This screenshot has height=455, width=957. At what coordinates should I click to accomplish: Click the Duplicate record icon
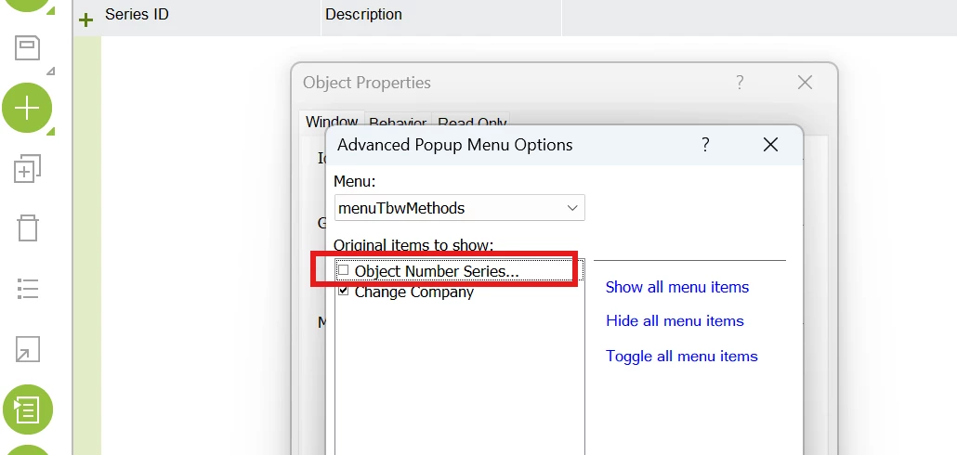[27, 168]
